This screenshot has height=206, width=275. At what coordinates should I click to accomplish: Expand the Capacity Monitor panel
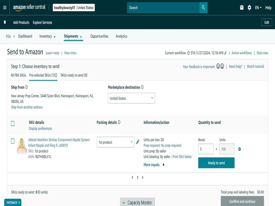coord(137,202)
